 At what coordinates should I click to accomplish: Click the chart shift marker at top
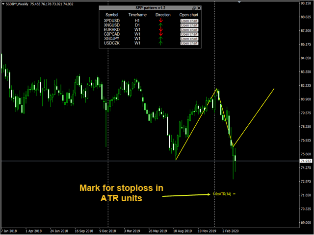coord(239,2)
